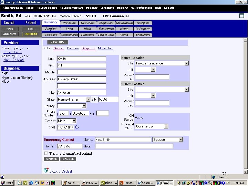Switch to the Directives tab
The image size is (248, 186).
pos(87,23)
